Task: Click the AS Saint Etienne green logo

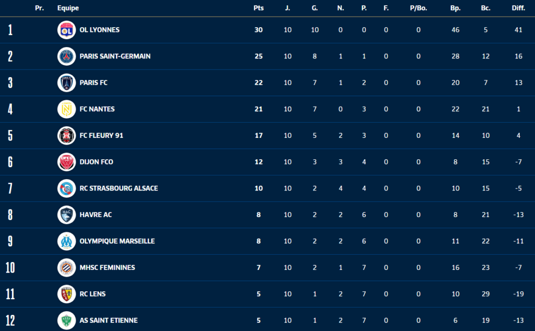Action: (x=66, y=320)
